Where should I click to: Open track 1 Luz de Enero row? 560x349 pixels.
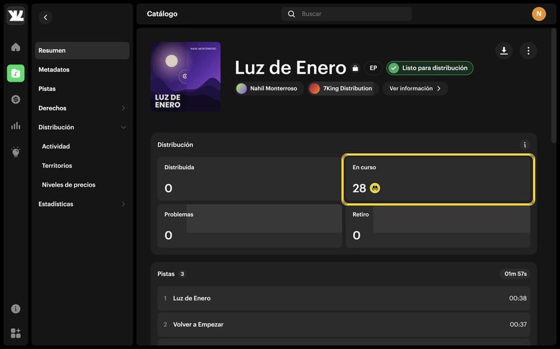click(344, 298)
